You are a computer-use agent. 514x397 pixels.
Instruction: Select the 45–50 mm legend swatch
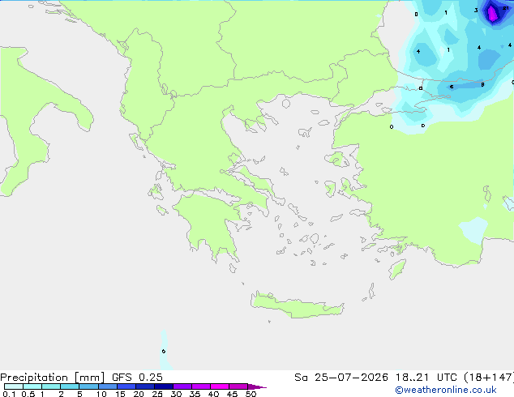(x=238, y=386)
